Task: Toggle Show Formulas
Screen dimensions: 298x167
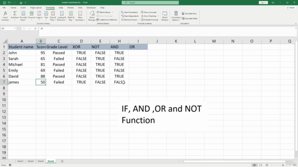Action: (x=149, y=13)
